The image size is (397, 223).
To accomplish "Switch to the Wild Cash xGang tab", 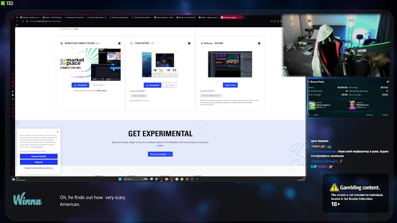I will click(119, 17).
